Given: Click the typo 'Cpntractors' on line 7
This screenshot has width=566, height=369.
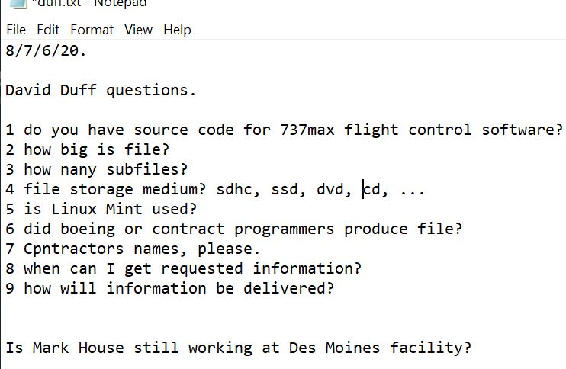Looking at the screenshot, I should (x=74, y=249).
